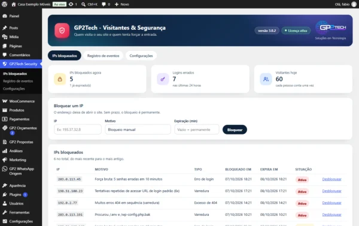359x226 pixels.
Task: Click the key icon in Logins errados card
Action: tap(163, 79)
